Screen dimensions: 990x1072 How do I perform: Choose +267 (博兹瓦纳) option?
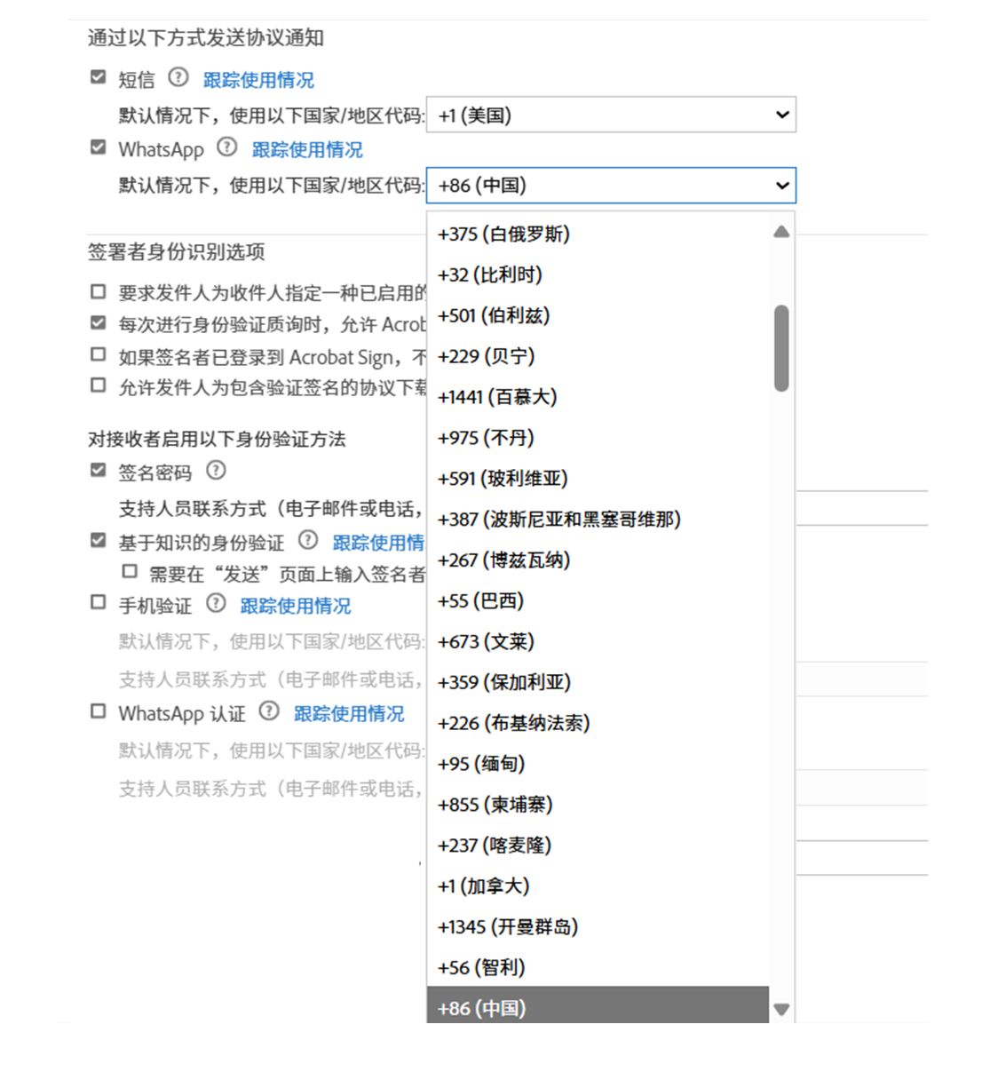pyautogui.click(x=598, y=560)
